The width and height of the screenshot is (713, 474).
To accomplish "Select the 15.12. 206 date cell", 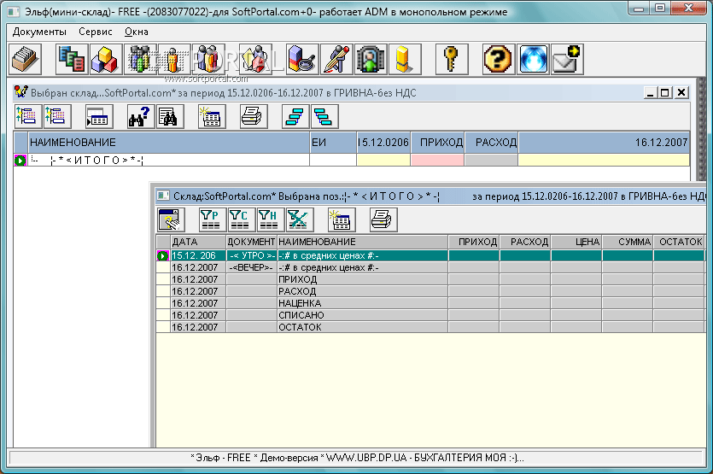I will (x=198, y=255).
